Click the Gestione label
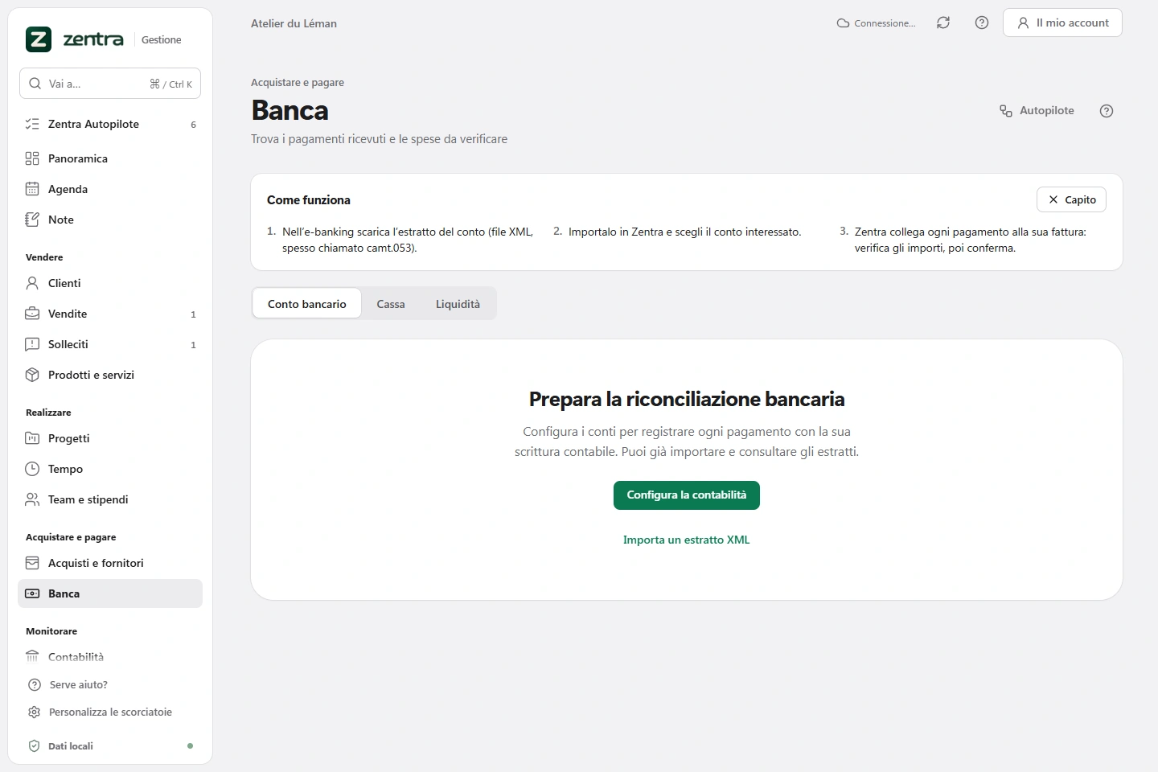Screen dimensions: 1158x772 coord(161,39)
